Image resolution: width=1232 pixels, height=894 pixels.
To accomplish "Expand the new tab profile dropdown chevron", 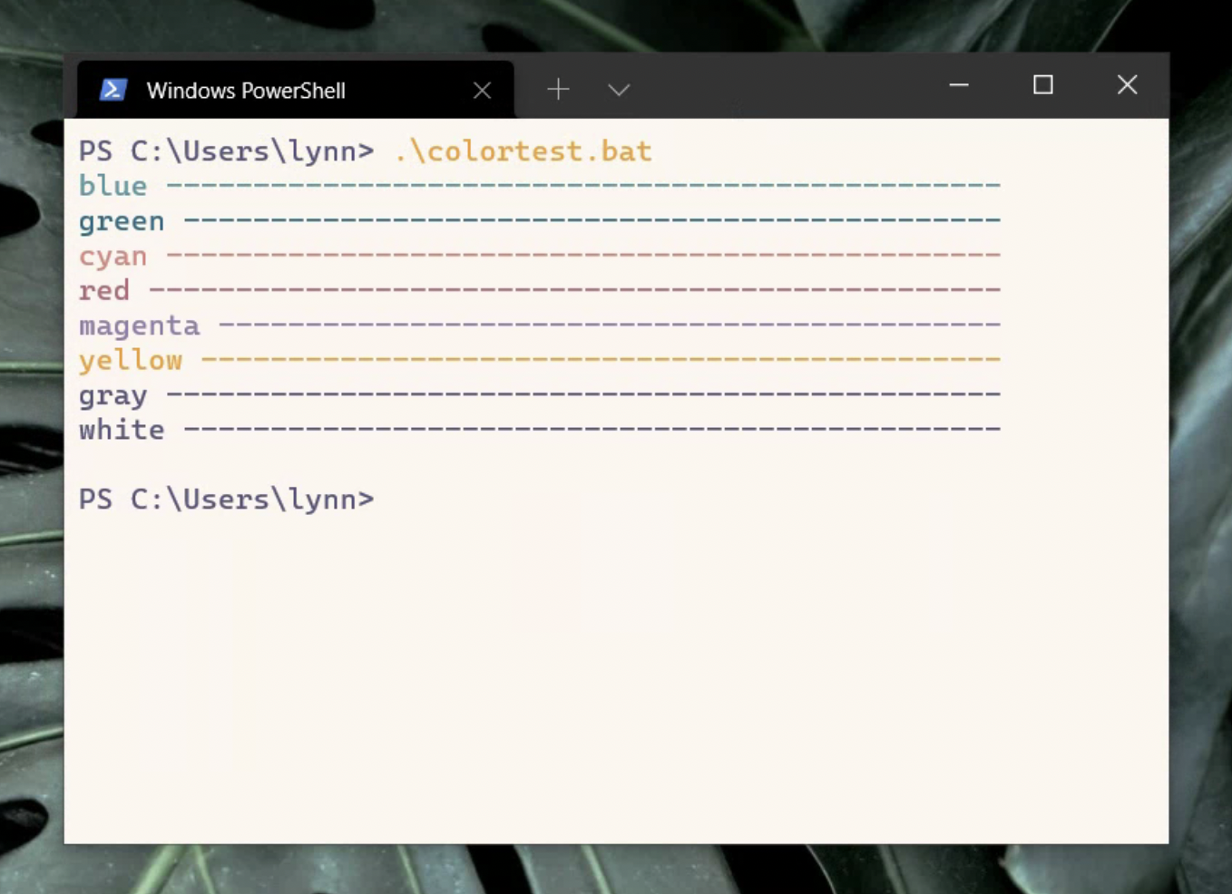I will 619,89.
